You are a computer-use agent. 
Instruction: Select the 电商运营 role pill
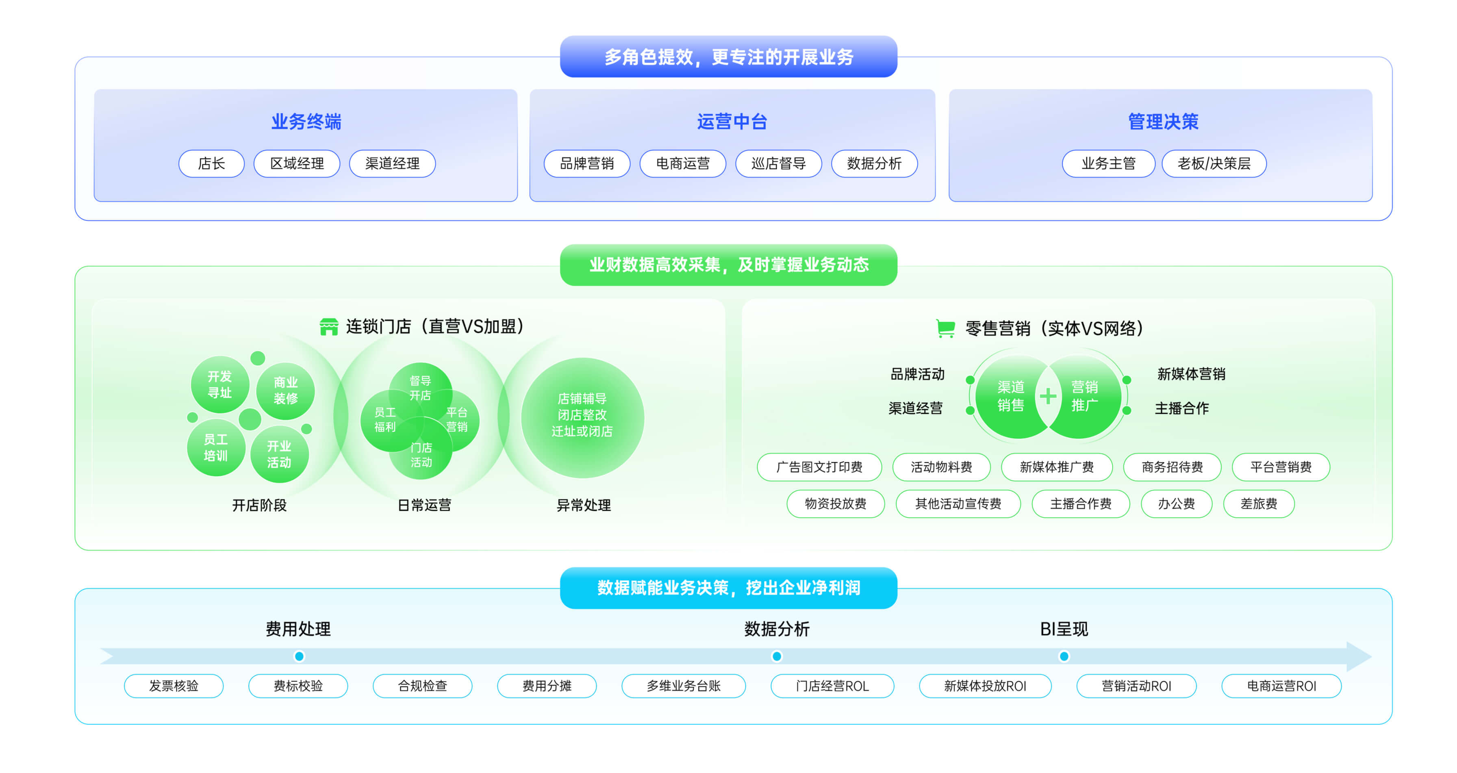(x=683, y=163)
